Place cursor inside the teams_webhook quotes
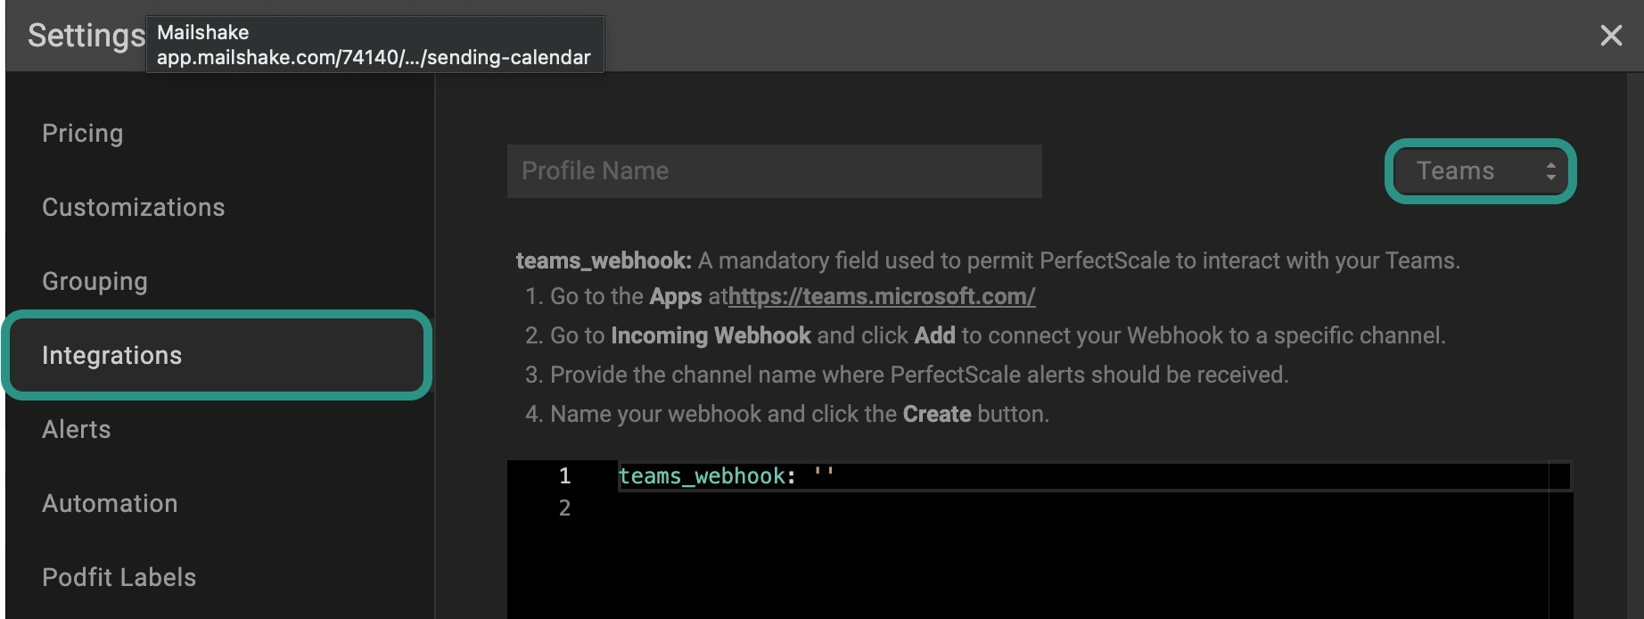The height and width of the screenshot is (619, 1644). (x=824, y=476)
